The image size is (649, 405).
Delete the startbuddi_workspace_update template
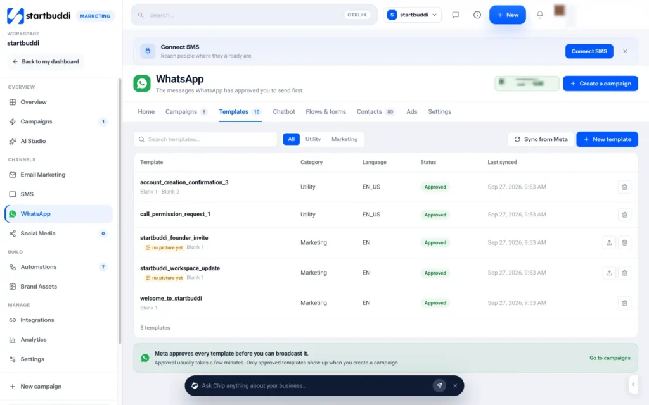pos(624,273)
